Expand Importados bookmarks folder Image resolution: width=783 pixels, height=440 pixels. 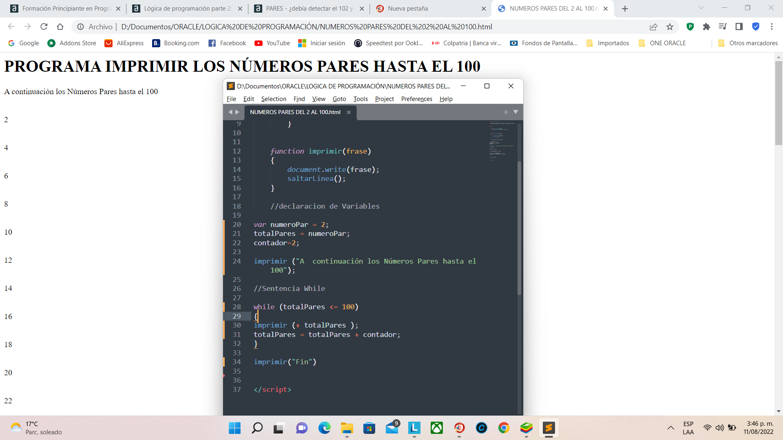pyautogui.click(x=608, y=43)
